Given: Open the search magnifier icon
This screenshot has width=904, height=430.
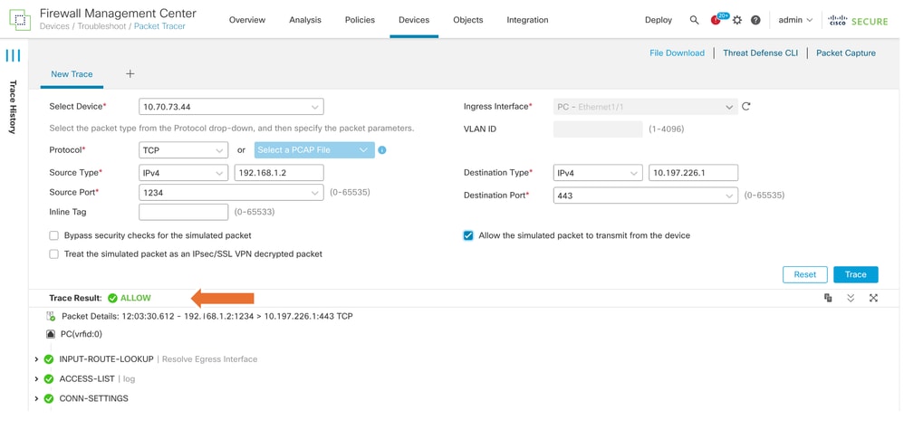Looking at the screenshot, I should point(694,20).
